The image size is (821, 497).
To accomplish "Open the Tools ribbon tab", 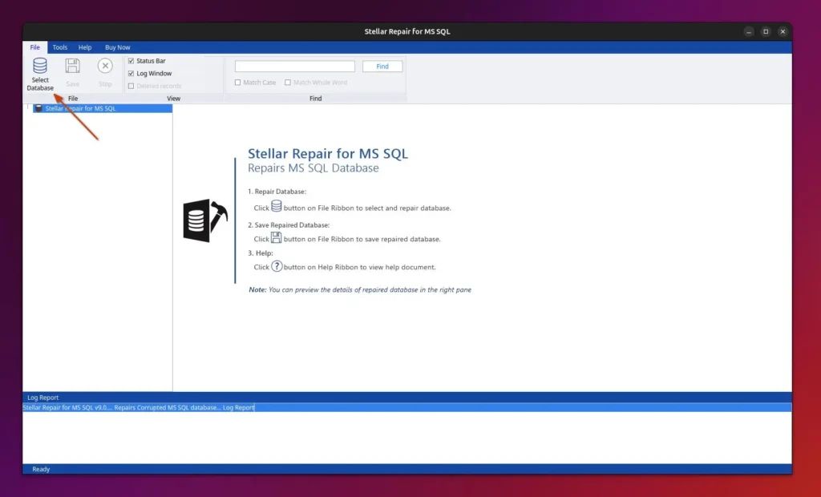I will (60, 47).
